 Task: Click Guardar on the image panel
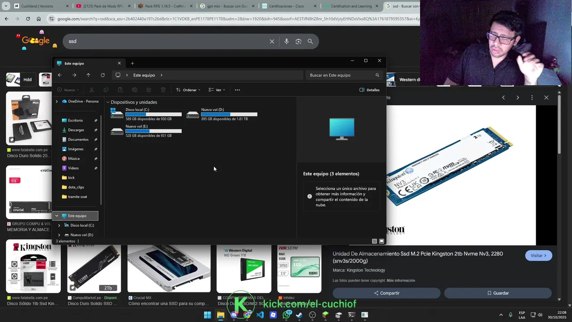498,293
